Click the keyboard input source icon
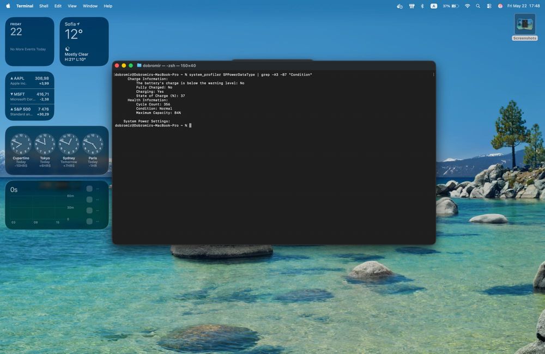This screenshot has width=545, height=354. 434,6
